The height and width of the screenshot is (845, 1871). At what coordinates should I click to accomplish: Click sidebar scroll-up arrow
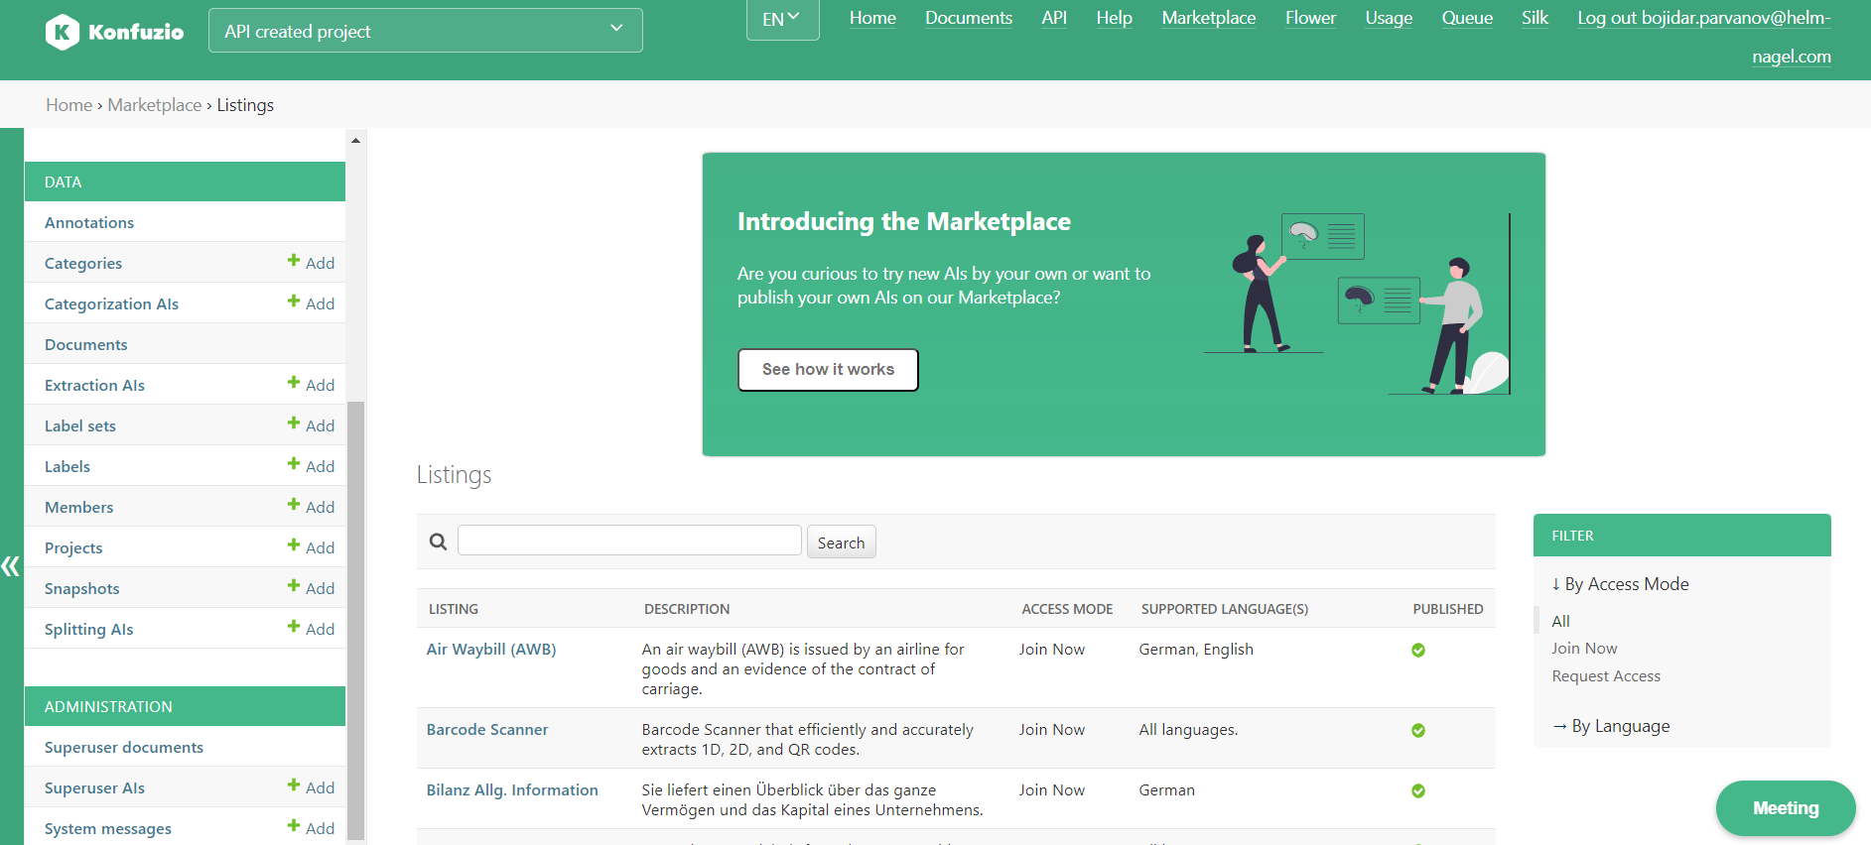pyautogui.click(x=355, y=141)
